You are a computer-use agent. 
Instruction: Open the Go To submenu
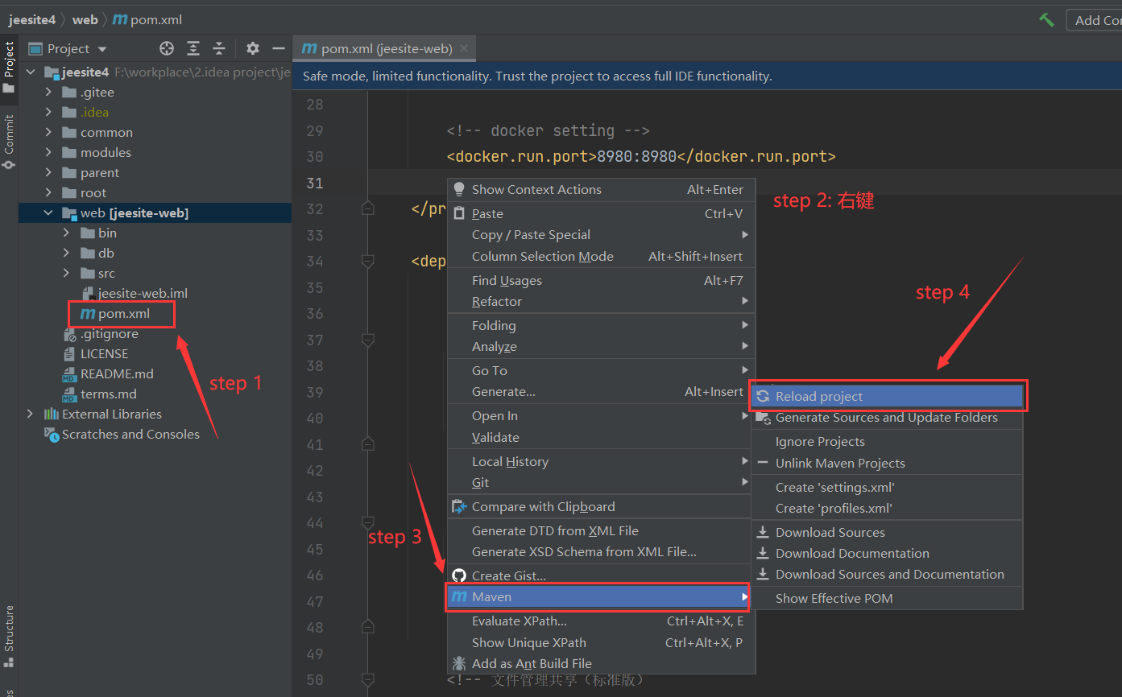pos(601,370)
